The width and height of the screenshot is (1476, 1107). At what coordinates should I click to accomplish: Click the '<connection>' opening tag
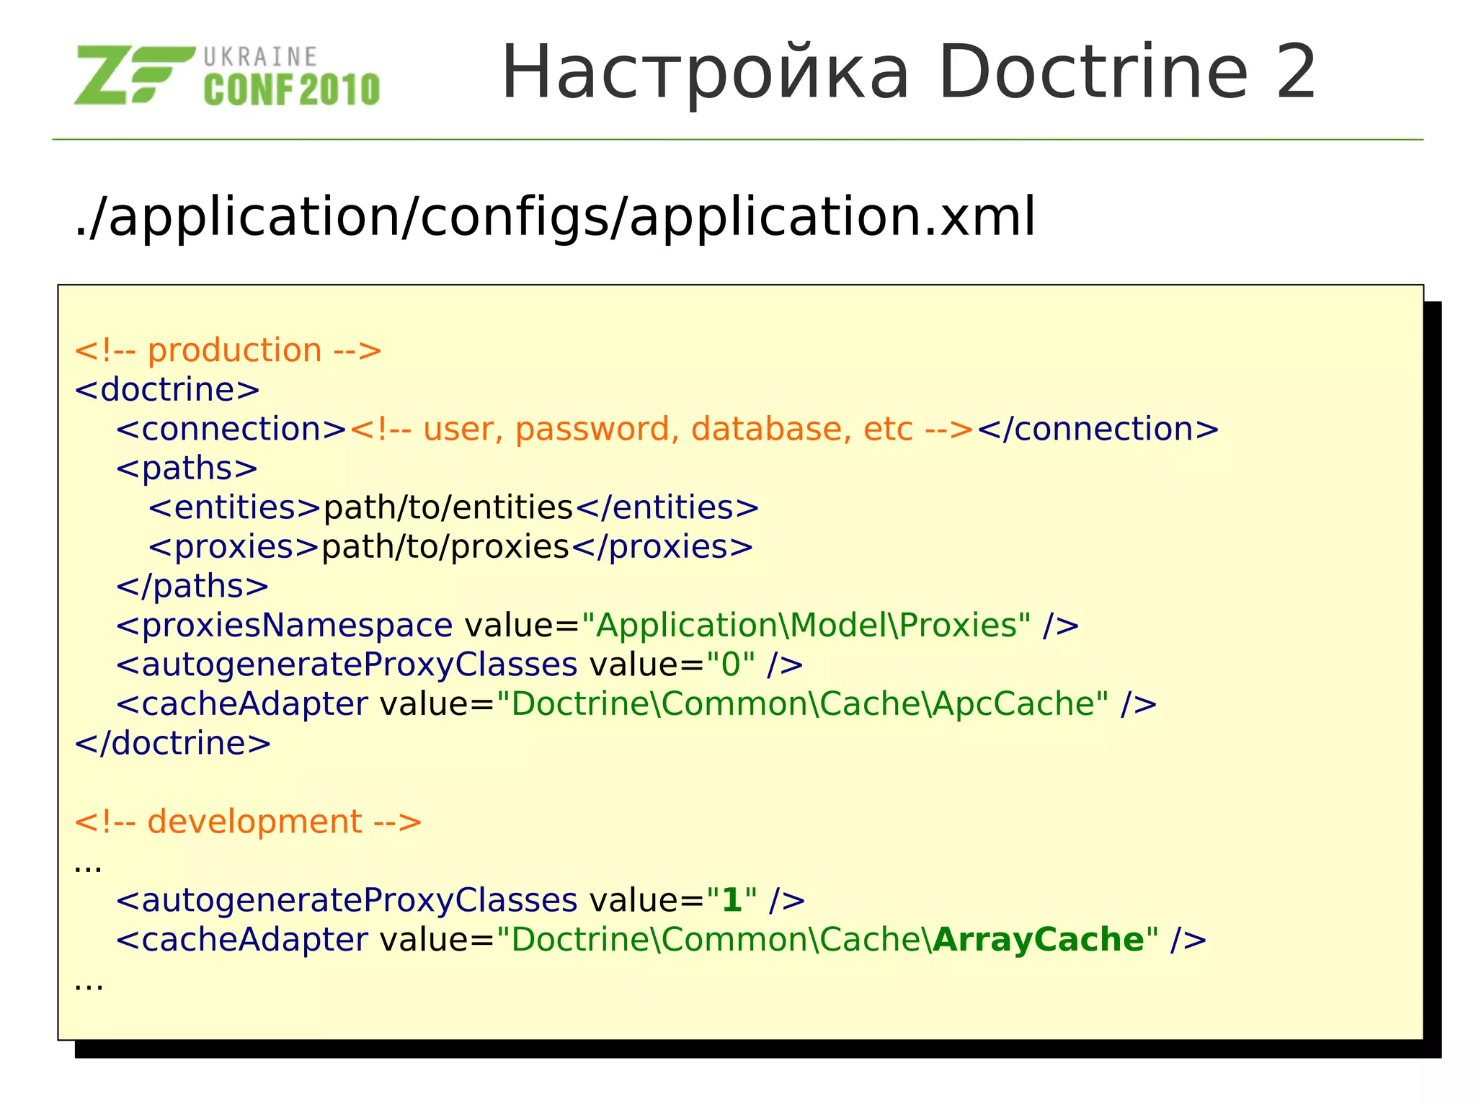[232, 430]
